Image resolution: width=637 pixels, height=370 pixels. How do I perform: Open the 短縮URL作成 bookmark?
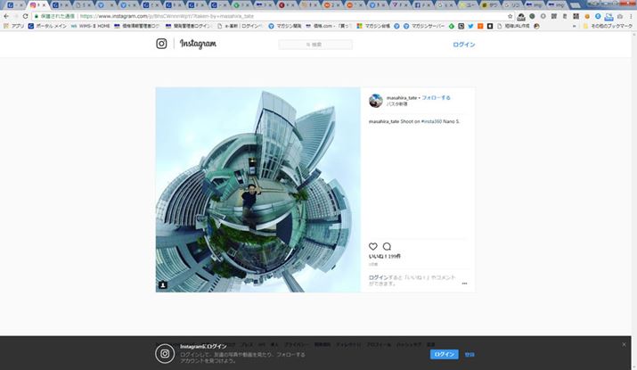[513, 26]
